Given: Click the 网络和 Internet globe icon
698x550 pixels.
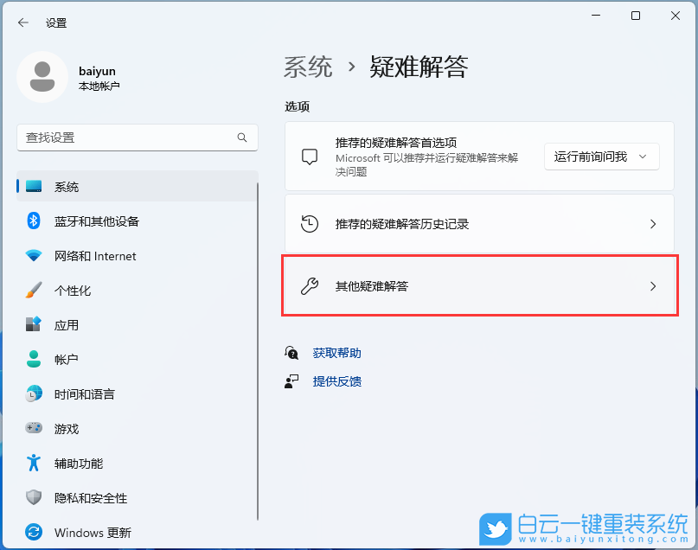Looking at the screenshot, I should tap(32, 256).
